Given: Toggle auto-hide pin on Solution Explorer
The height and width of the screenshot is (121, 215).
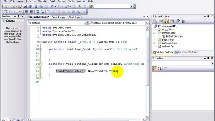Looking at the screenshot, I should 208,17.
